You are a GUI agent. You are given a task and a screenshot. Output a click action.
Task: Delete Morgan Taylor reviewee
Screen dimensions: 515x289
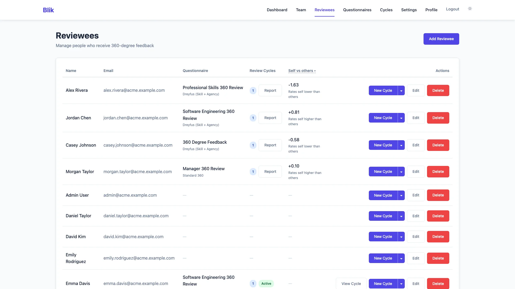pyautogui.click(x=438, y=172)
